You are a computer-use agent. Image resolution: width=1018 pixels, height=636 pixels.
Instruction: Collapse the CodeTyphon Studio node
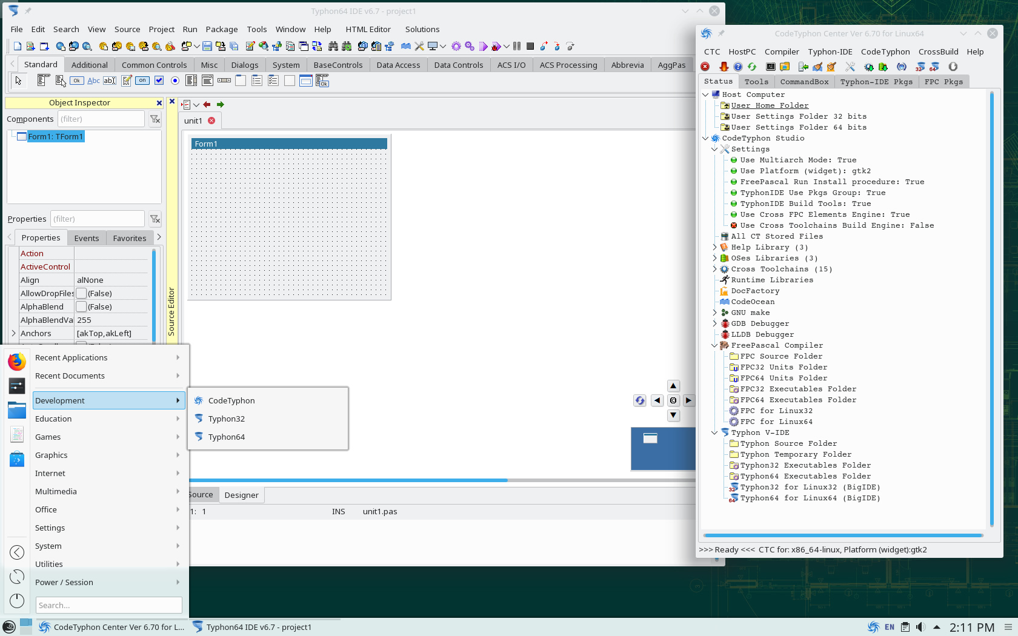705,138
